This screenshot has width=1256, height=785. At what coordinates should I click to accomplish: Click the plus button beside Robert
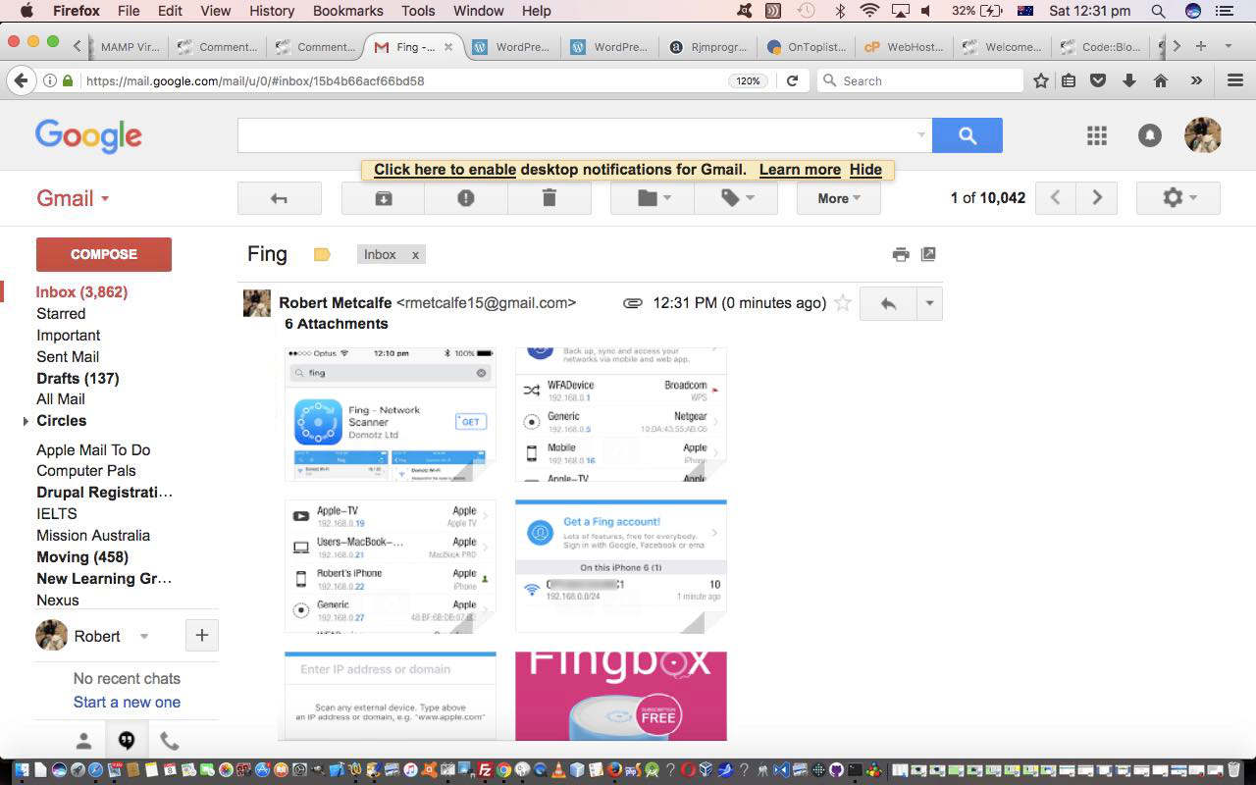202,636
